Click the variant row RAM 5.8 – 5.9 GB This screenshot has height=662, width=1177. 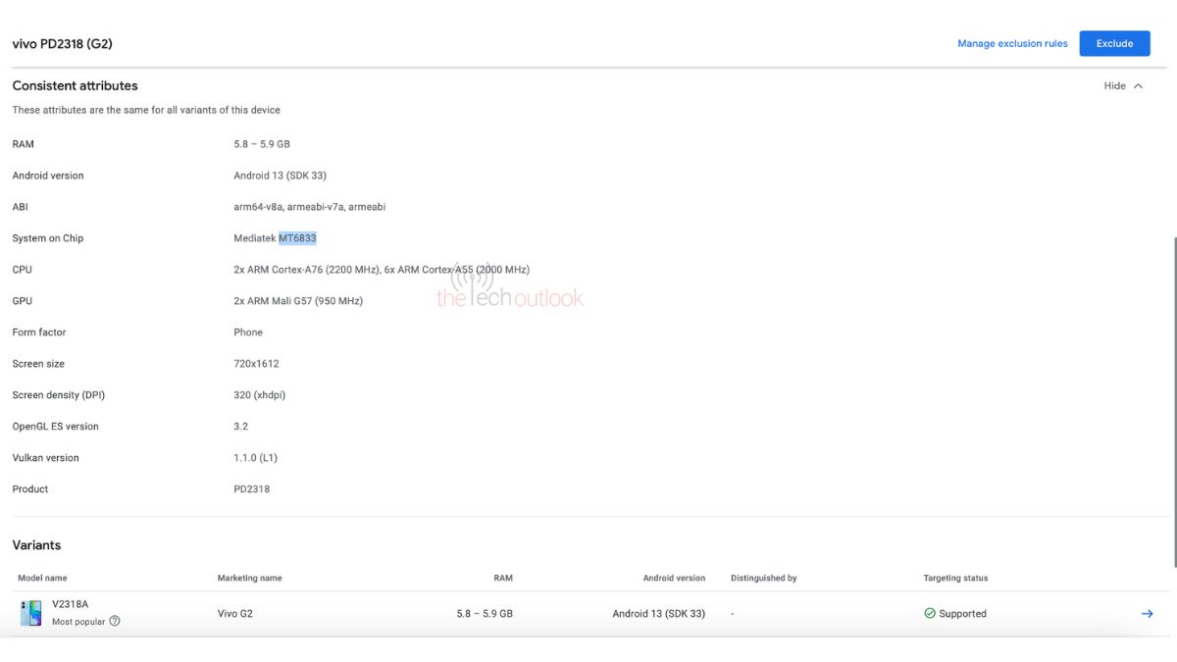(485, 614)
